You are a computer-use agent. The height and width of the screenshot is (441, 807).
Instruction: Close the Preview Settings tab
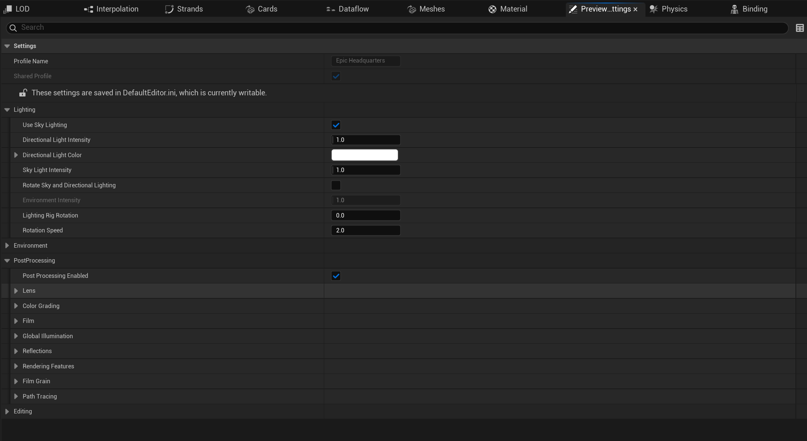[635, 9]
